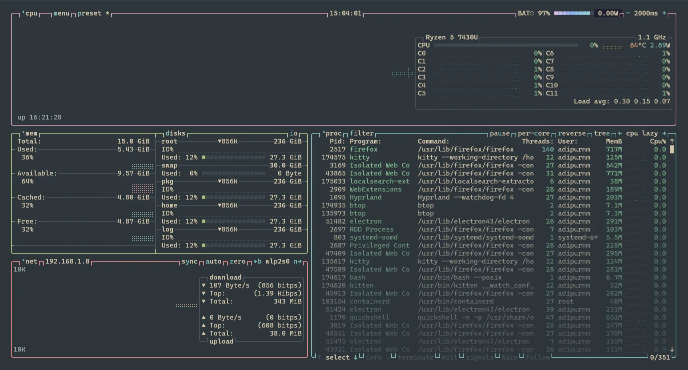Select the containerd process row
Viewport: 688px width, 370px height.
click(494, 302)
